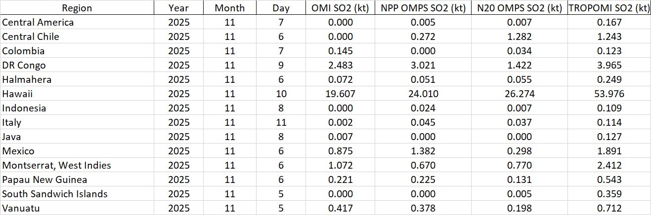651x215 pixels.
Task: Click the Month column header
Action: pyautogui.click(x=229, y=8)
